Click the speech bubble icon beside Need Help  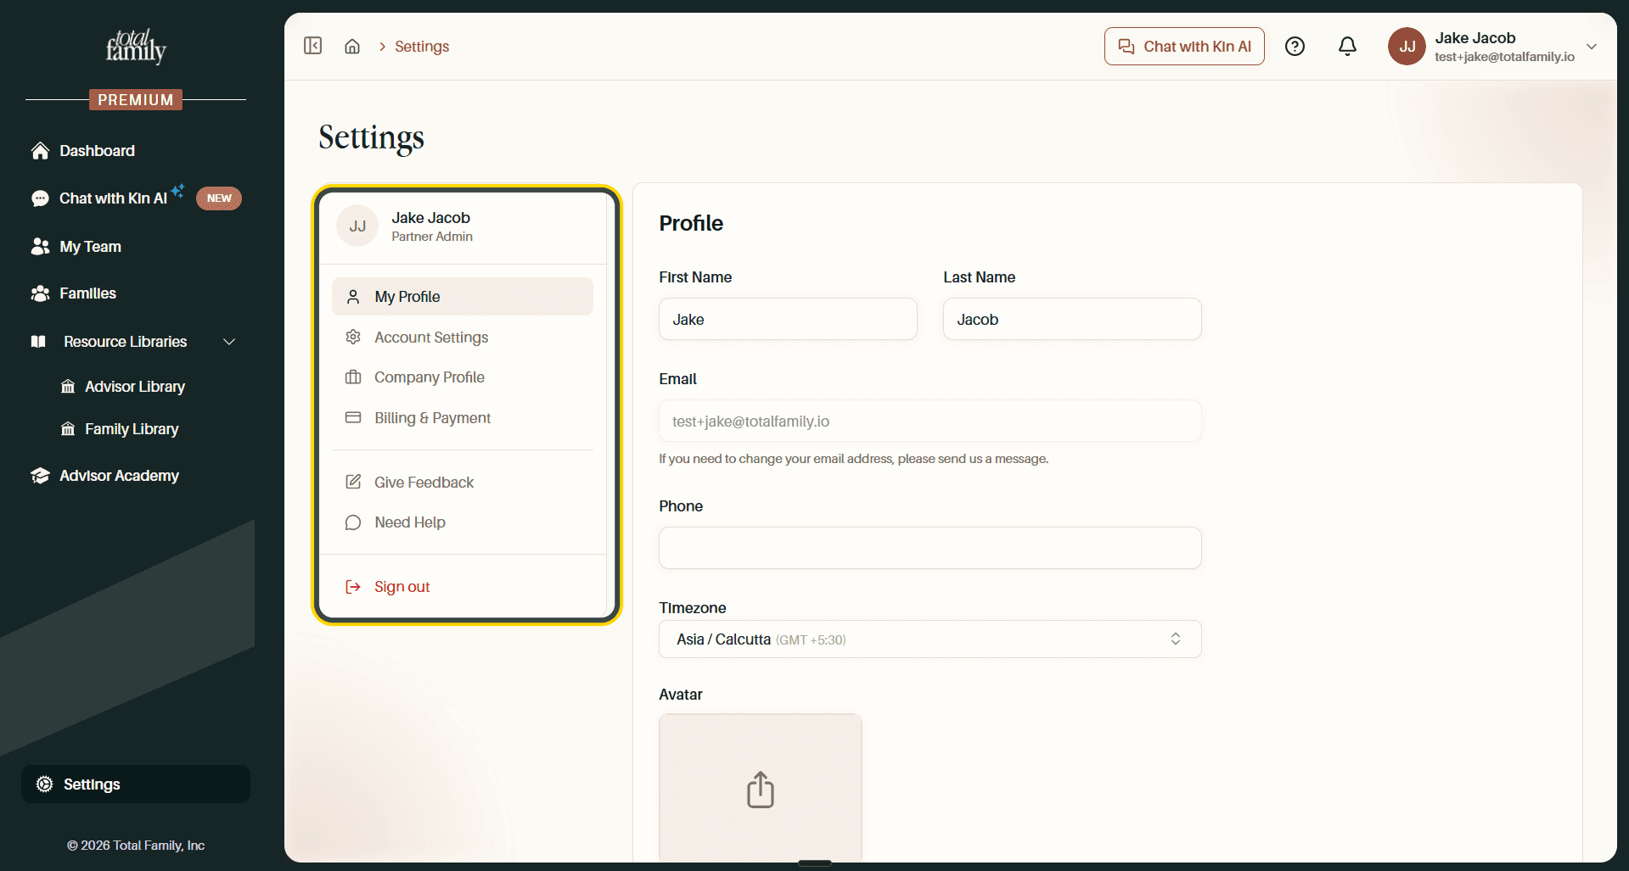click(x=353, y=522)
